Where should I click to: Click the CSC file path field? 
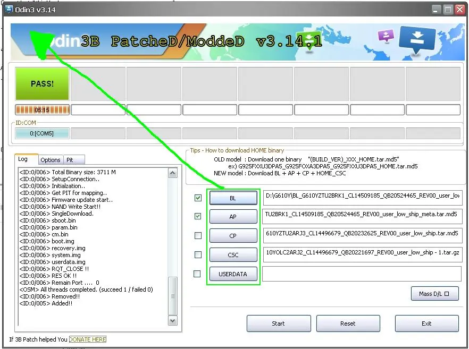[x=363, y=254]
